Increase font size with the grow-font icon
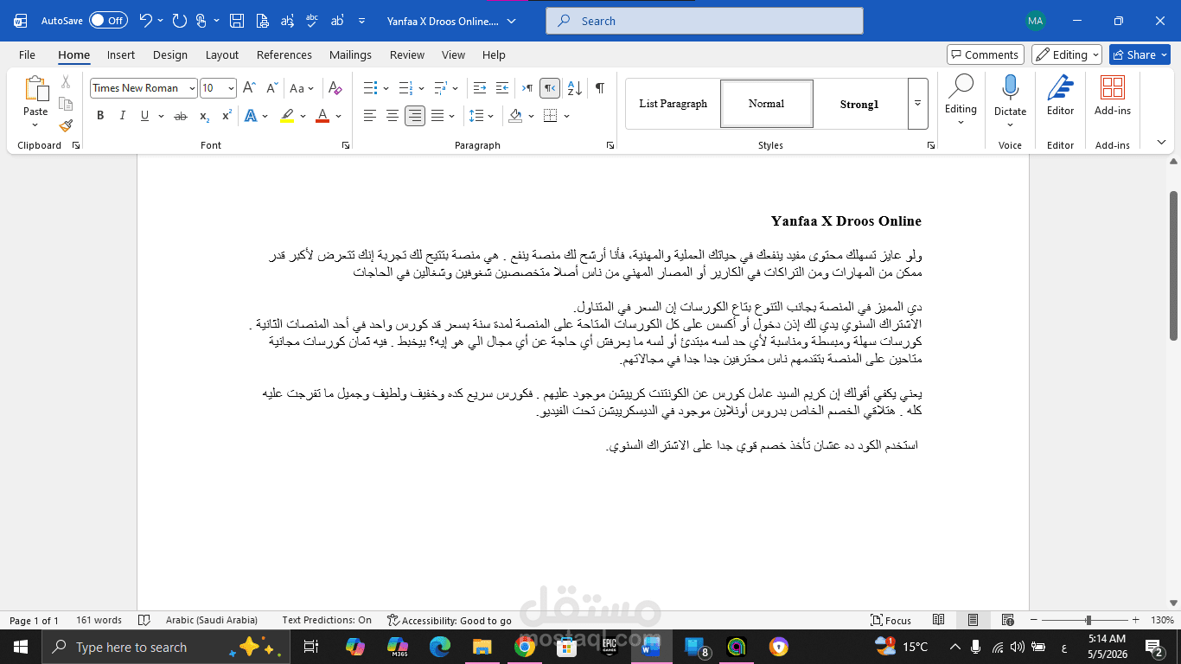 (x=249, y=88)
